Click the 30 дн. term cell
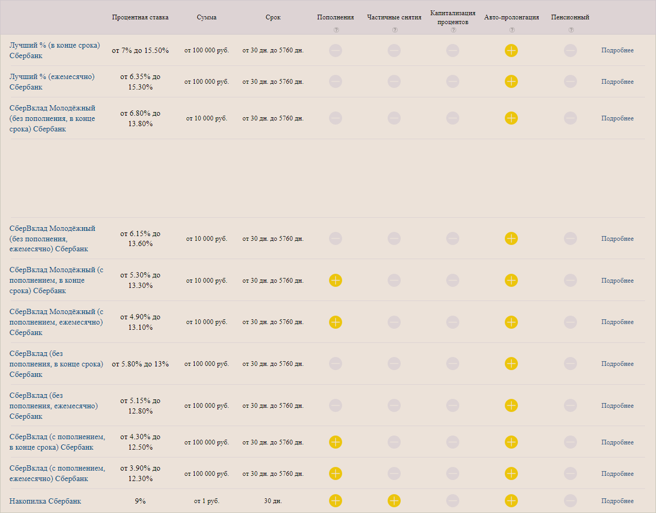656x513 pixels. pyautogui.click(x=273, y=501)
